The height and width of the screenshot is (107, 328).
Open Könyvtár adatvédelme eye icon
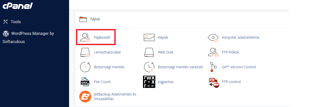point(213,37)
